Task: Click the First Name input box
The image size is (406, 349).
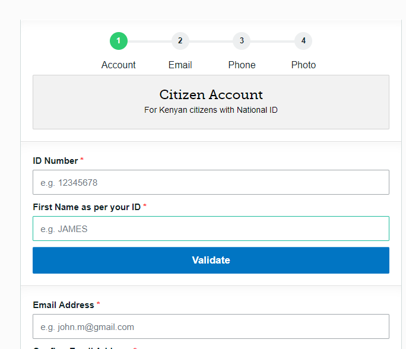Action: [x=211, y=229]
